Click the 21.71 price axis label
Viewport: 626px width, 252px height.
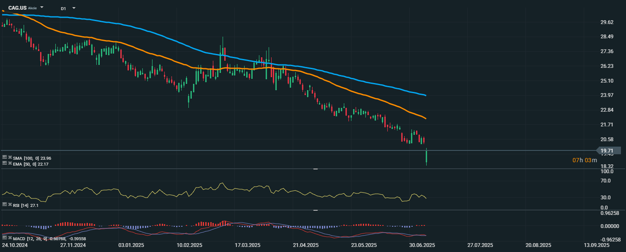(607, 125)
